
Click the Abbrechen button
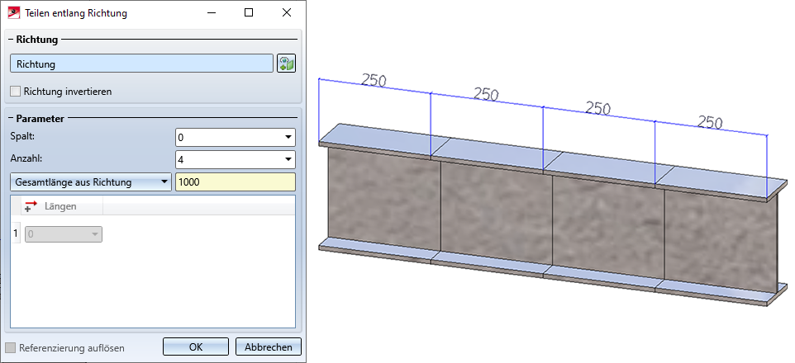(269, 346)
